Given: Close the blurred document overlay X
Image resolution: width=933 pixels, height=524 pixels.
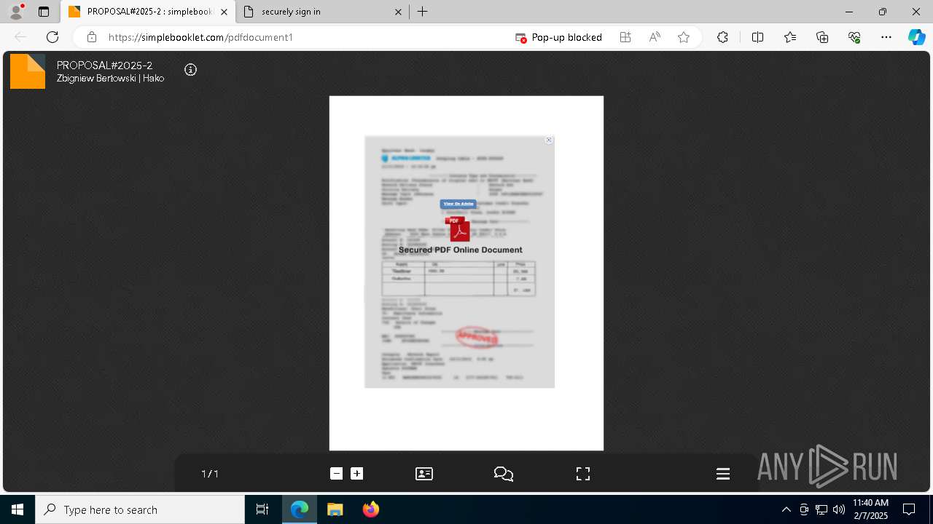Looking at the screenshot, I should pyautogui.click(x=549, y=140).
